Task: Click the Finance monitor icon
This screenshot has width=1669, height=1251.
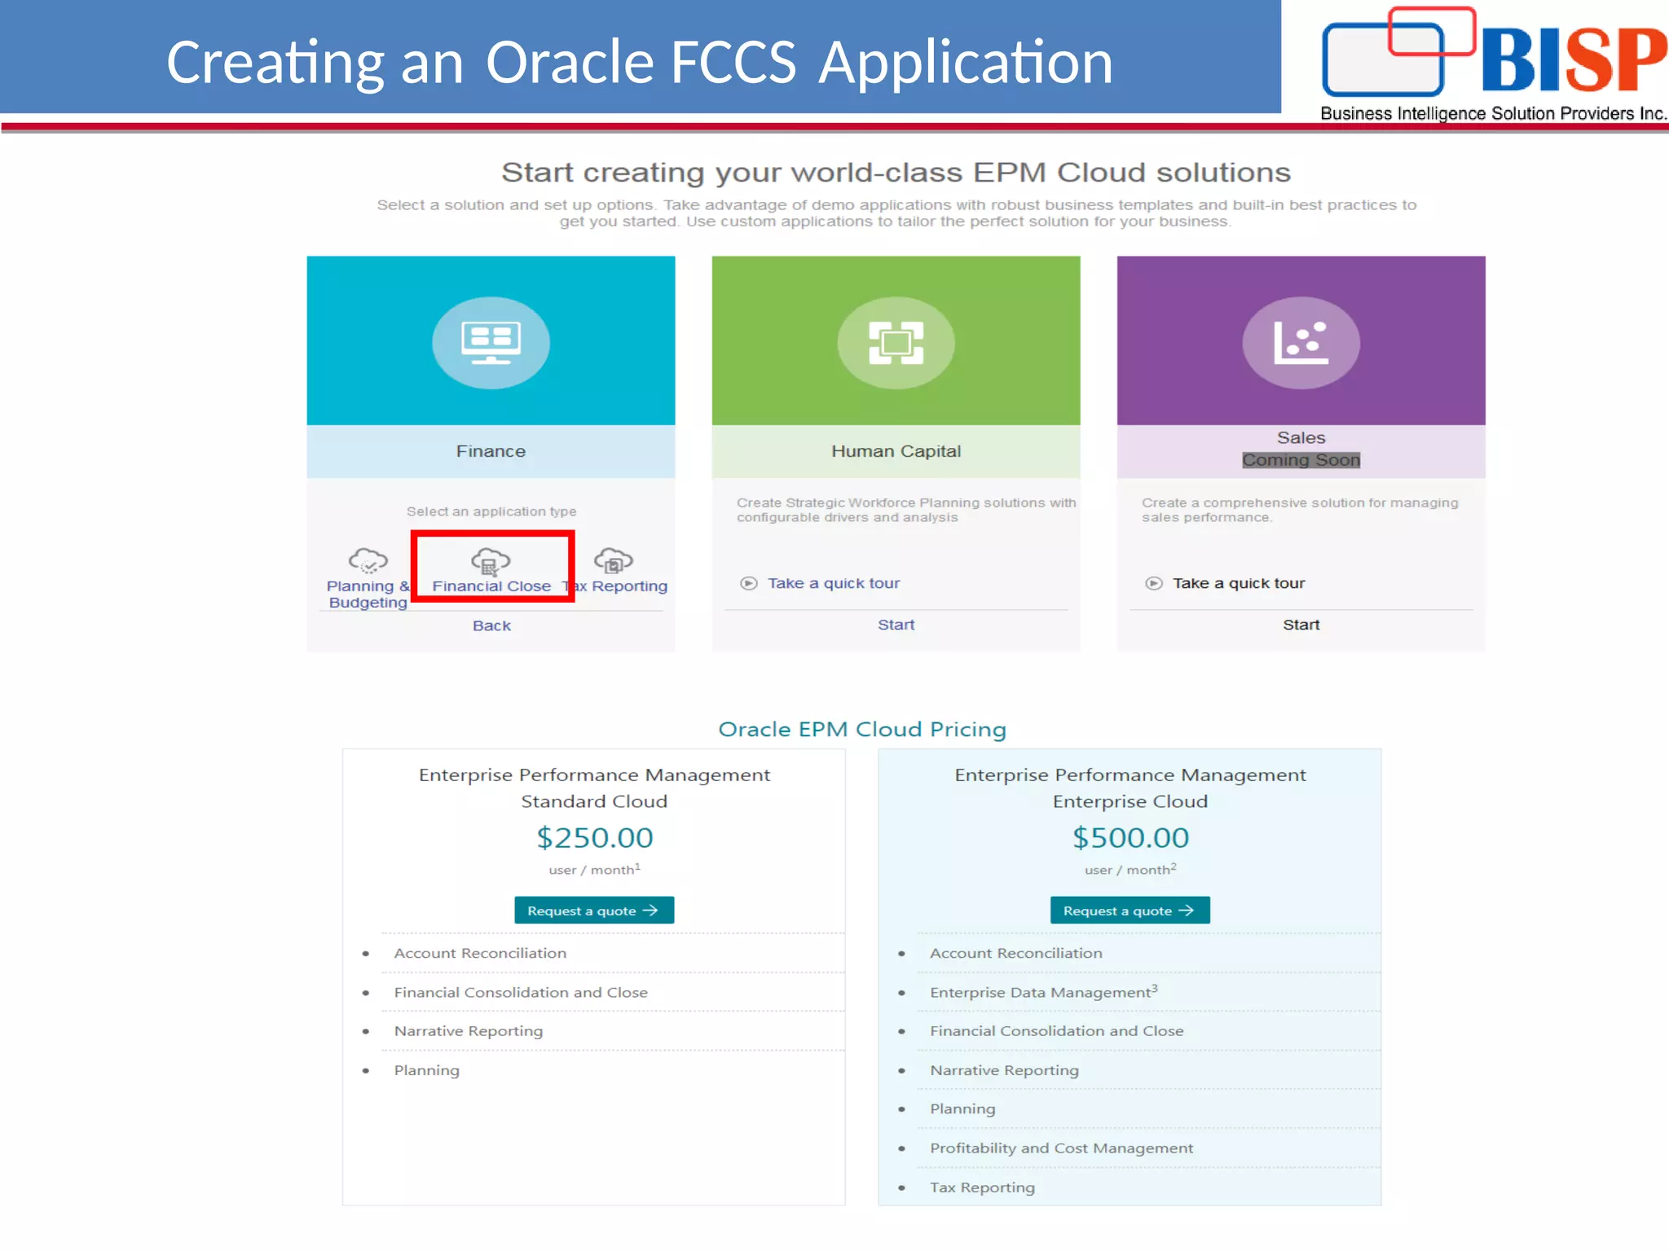Action: tap(491, 342)
